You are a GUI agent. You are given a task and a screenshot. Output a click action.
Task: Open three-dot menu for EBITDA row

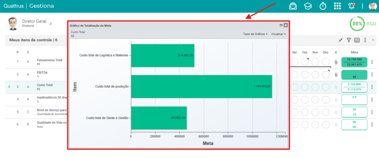pos(372,75)
